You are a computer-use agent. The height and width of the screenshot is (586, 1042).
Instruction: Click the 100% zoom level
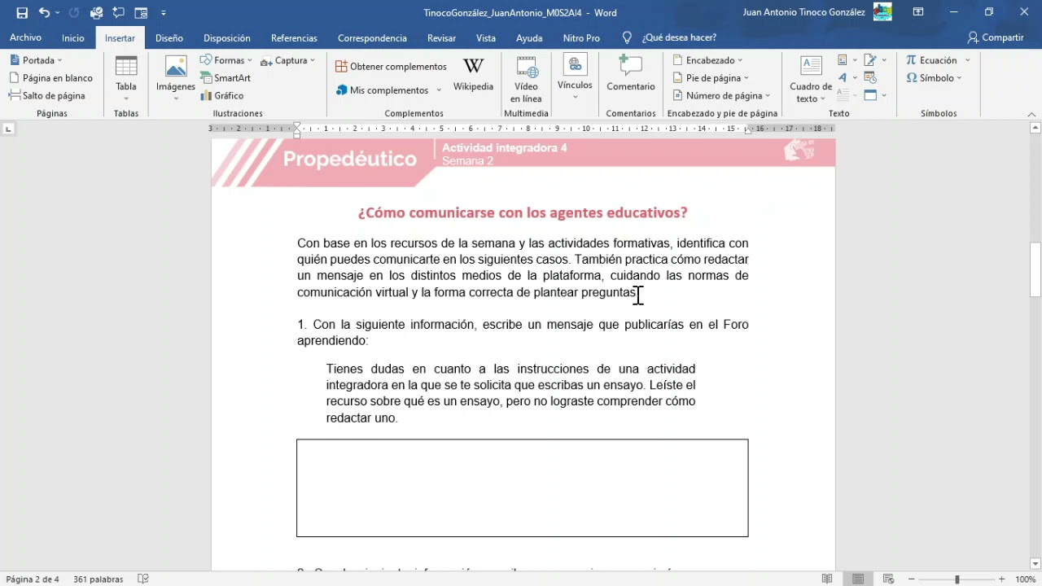(1025, 579)
